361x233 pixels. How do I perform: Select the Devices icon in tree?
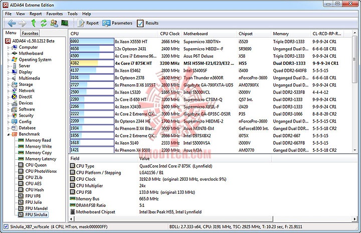coord(14,103)
